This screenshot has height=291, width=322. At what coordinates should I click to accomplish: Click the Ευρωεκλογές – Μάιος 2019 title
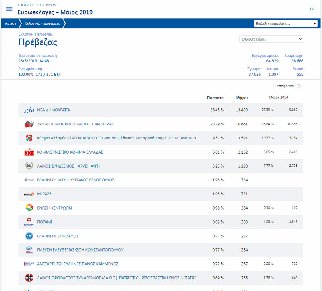point(55,12)
